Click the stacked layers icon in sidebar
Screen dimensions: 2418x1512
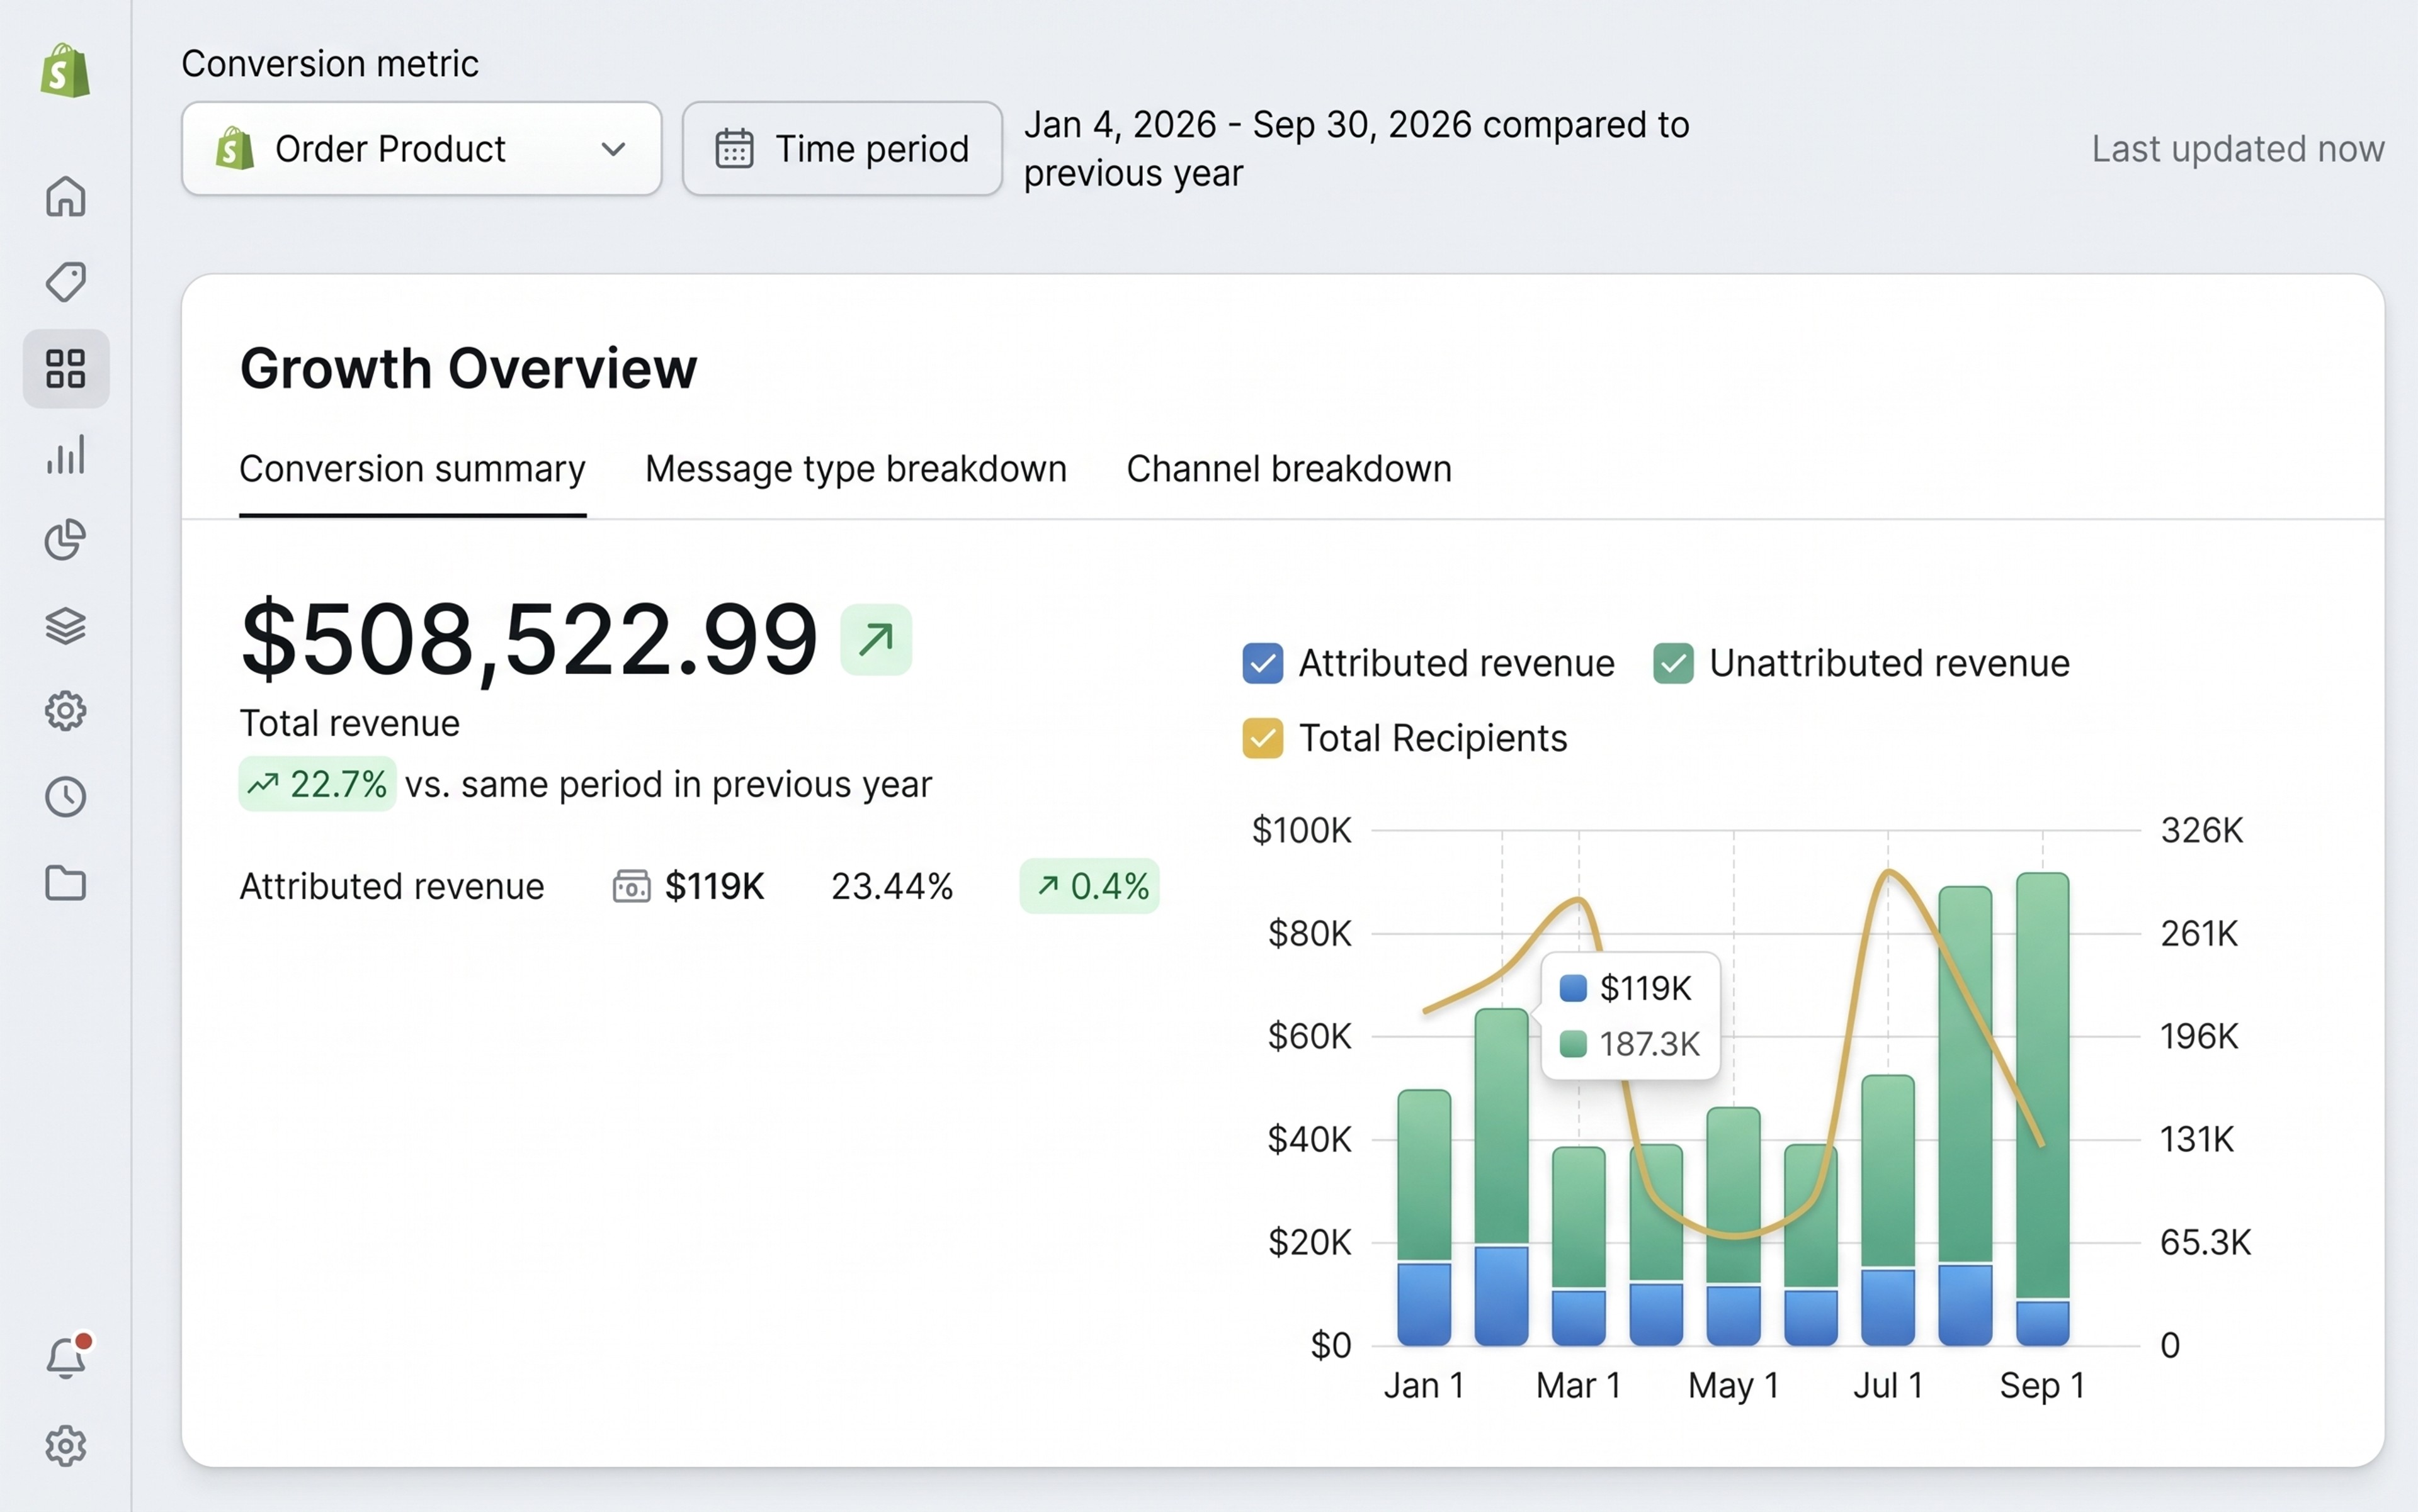coord(65,626)
